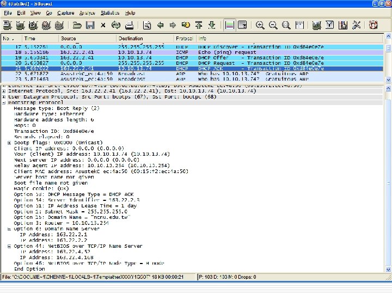Viewport: 392px width, 294px height.
Task: Open the File menu
Action: pos(8,13)
